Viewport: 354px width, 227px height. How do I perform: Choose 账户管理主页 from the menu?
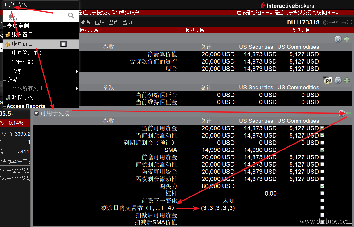coord(27,53)
